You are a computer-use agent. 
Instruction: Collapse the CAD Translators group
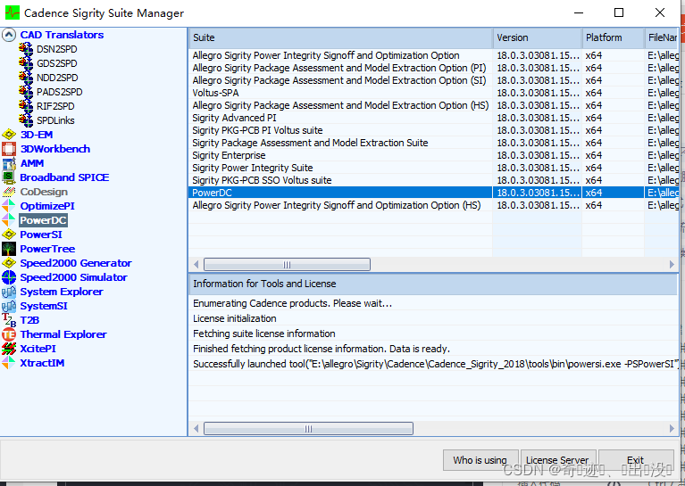(9, 35)
